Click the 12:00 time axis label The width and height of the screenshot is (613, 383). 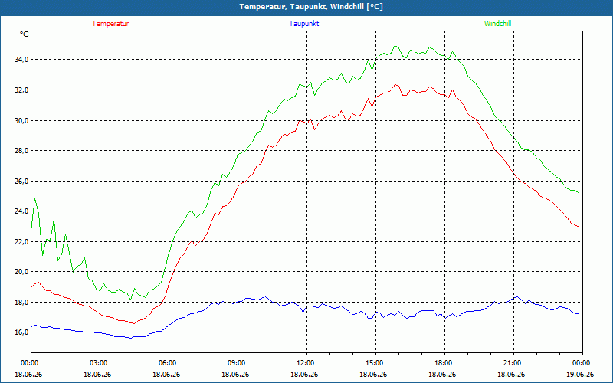(307, 363)
